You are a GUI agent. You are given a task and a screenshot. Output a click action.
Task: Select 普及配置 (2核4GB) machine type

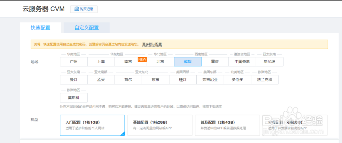(x=227, y=125)
